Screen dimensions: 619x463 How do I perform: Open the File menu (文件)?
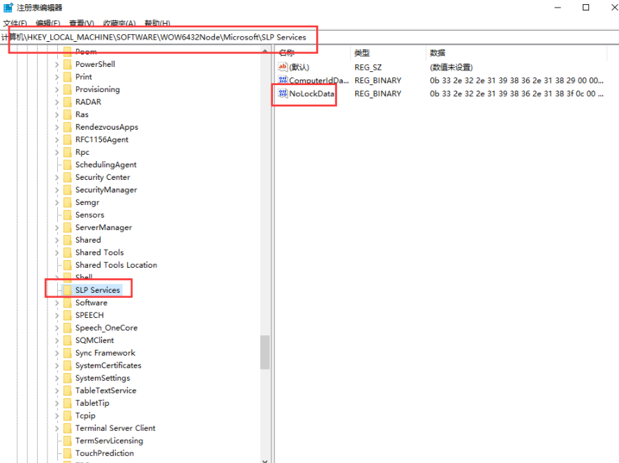coord(15,23)
